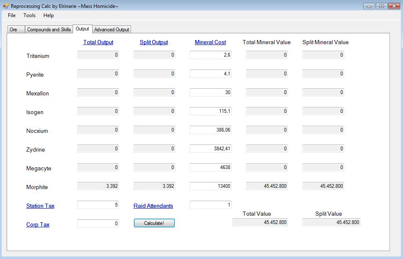Click the Total Value result field
The height and width of the screenshot is (259, 403).
(x=260, y=222)
